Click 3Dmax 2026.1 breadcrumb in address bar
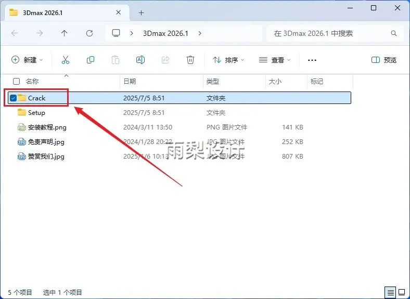Image resolution: width=410 pixels, height=299 pixels. (x=165, y=33)
